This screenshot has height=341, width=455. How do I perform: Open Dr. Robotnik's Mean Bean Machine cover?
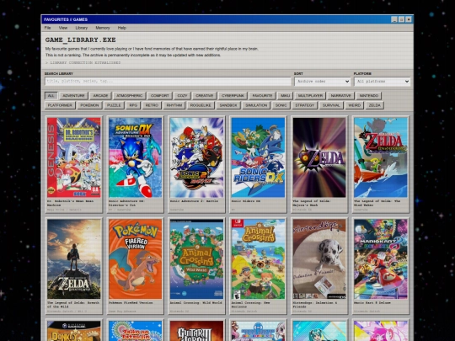pos(74,157)
